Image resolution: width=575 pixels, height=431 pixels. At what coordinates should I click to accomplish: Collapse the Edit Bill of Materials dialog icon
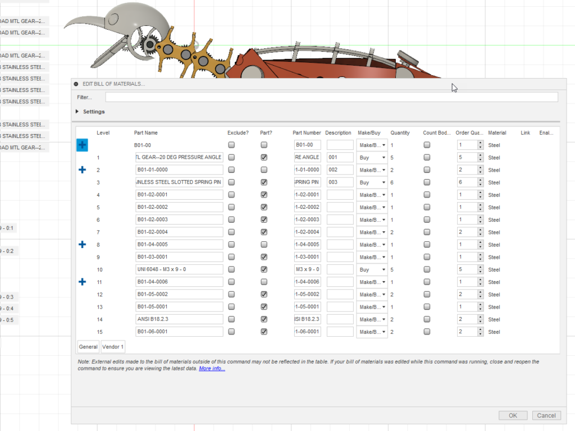pyautogui.click(x=76, y=84)
